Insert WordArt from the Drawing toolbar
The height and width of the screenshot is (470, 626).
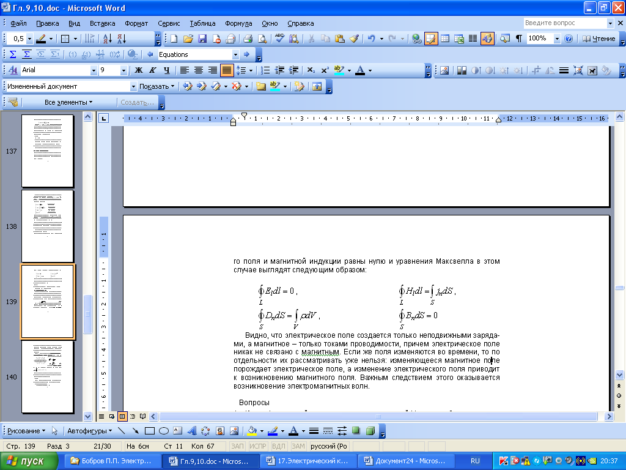point(191,431)
